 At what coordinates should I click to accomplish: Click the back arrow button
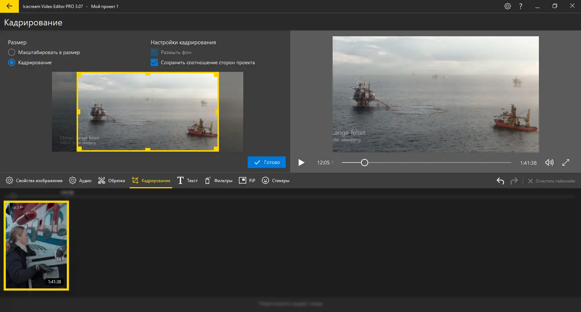tap(9, 6)
